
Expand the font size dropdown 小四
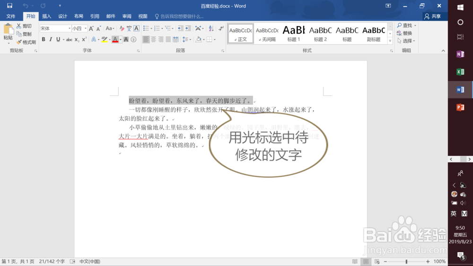tap(85, 28)
